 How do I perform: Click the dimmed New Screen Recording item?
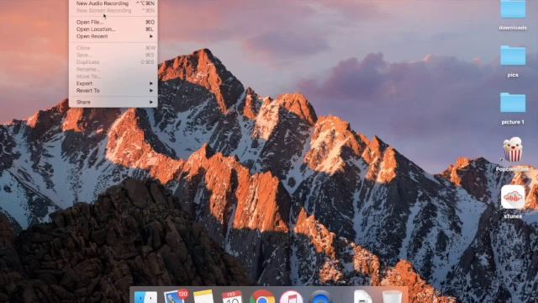113,11
